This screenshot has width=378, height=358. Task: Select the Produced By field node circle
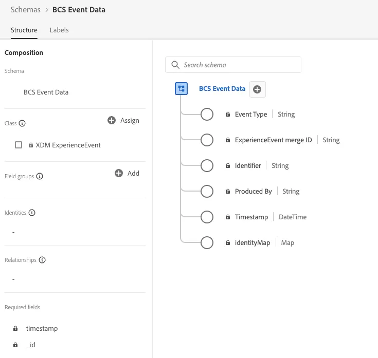pos(207,191)
